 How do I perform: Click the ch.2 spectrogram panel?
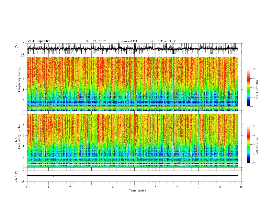132,141
